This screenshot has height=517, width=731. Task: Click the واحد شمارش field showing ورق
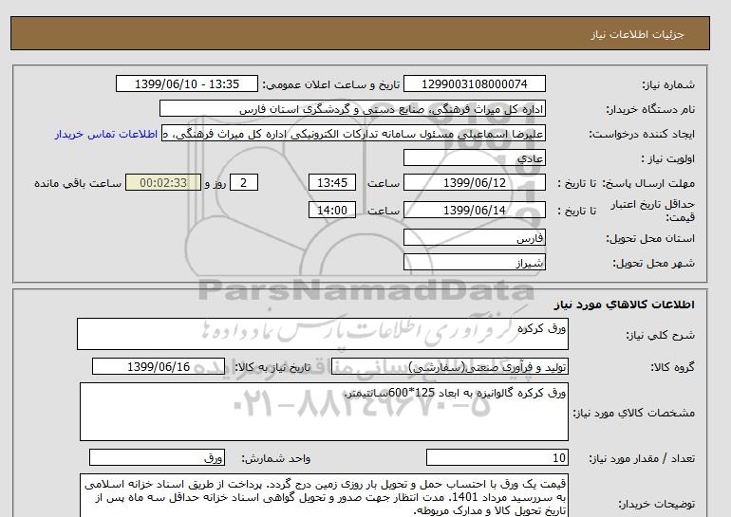coord(157,457)
